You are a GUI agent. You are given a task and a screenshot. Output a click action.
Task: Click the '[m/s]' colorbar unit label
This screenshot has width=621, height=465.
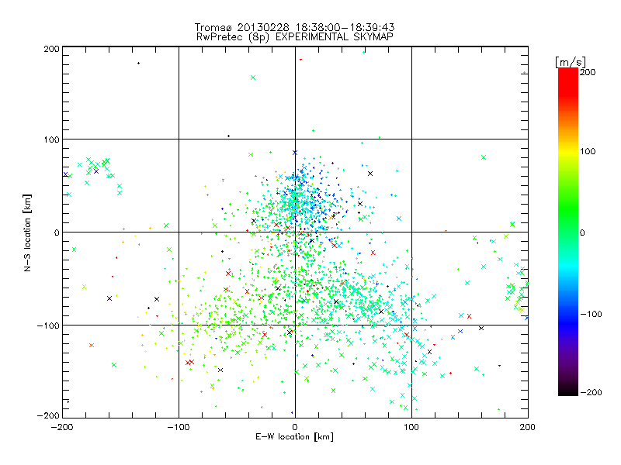(x=571, y=62)
